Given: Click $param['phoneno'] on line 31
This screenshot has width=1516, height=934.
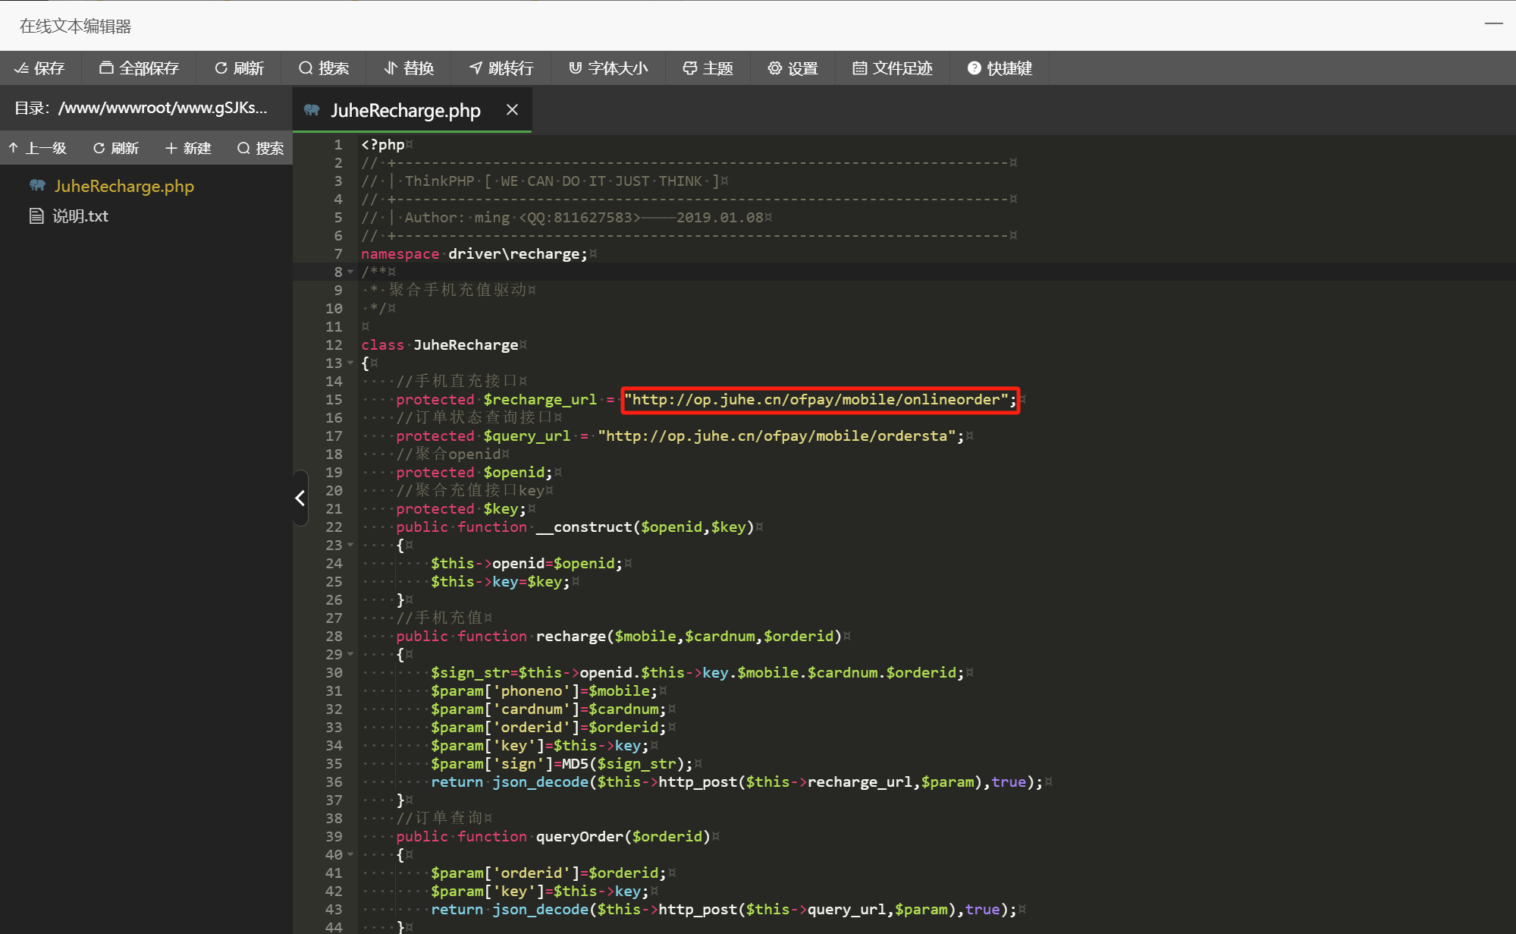Looking at the screenshot, I should (545, 690).
